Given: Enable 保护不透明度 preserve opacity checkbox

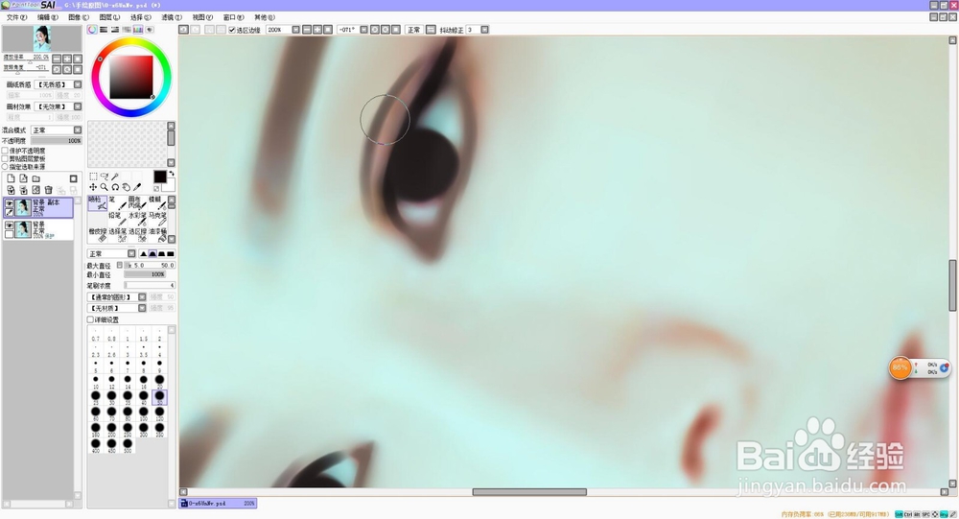Looking at the screenshot, I should point(5,151).
